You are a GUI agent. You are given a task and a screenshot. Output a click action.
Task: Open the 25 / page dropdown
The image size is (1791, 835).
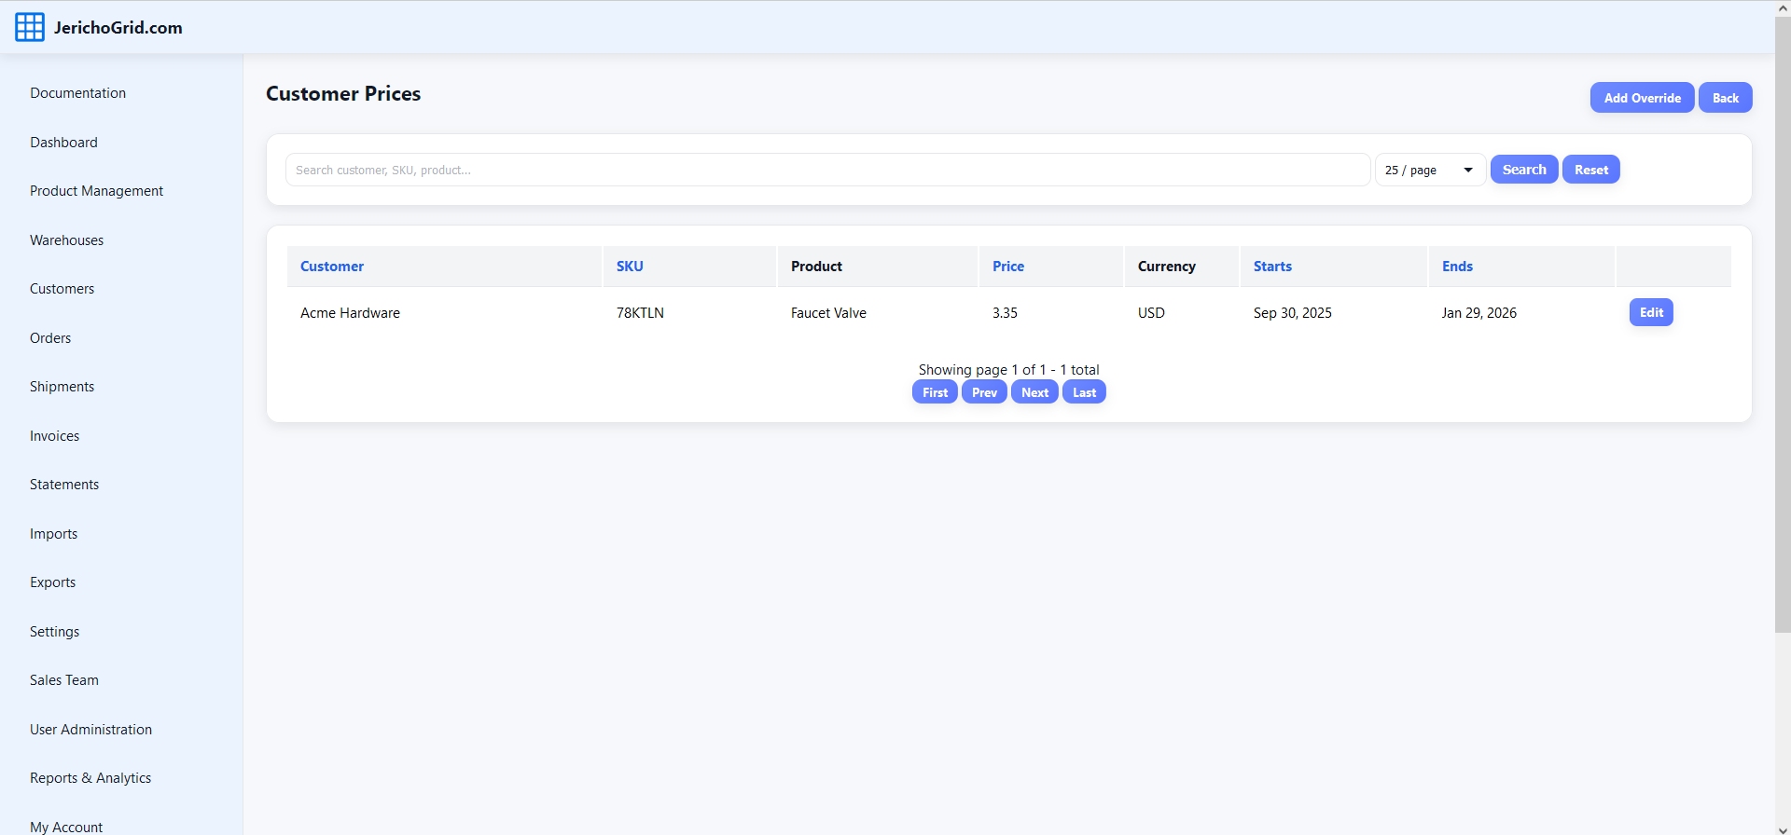1429,170
